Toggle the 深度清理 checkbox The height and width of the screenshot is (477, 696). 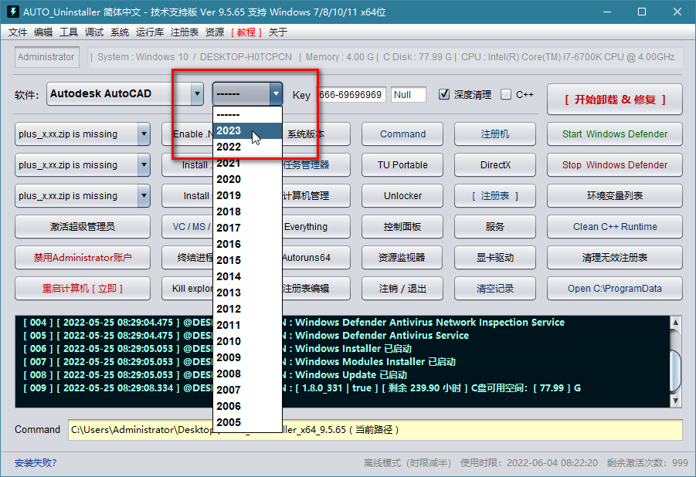tap(444, 94)
